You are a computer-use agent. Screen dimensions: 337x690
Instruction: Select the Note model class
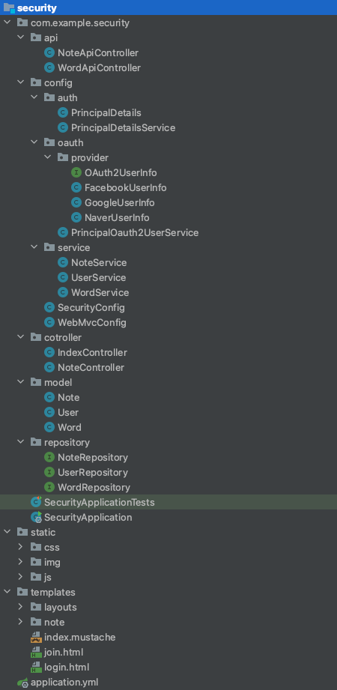tap(69, 397)
